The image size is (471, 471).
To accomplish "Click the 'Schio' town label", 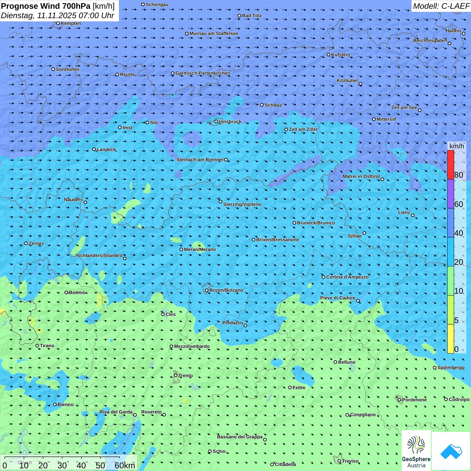I will pyautogui.click(x=219, y=451).
